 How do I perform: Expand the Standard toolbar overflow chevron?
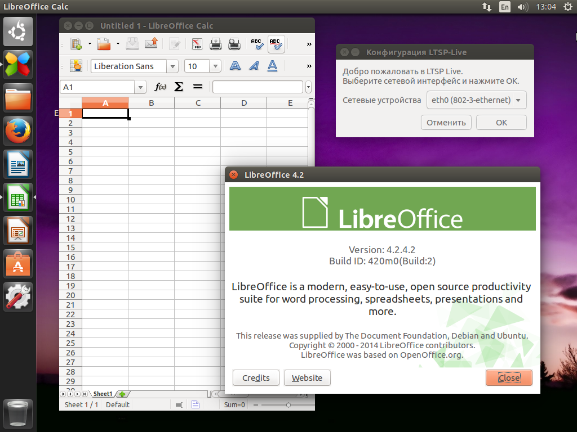tap(309, 44)
